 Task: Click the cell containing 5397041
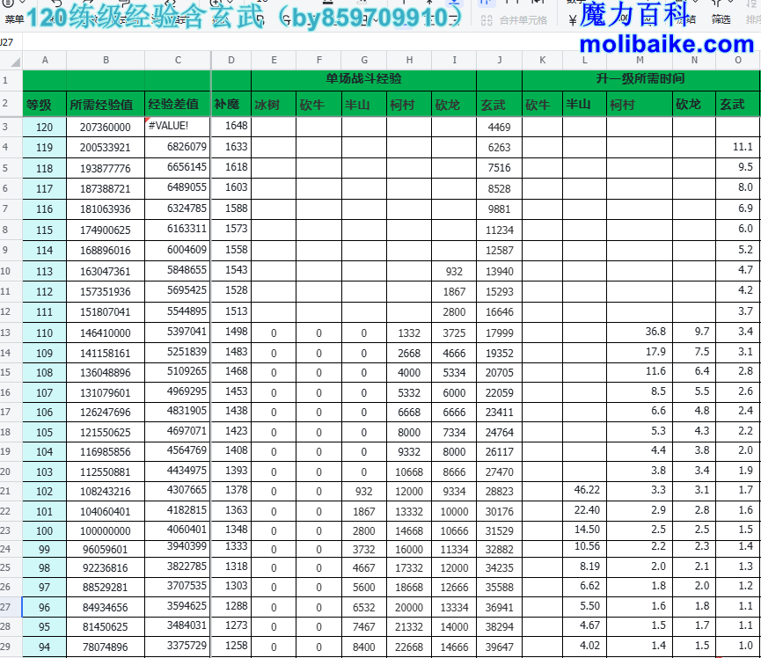(x=178, y=332)
